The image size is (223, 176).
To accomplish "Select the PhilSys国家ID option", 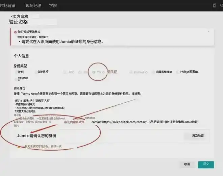I will pos(177,72).
